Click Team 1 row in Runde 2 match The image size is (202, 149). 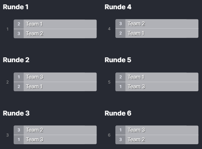click(55, 87)
